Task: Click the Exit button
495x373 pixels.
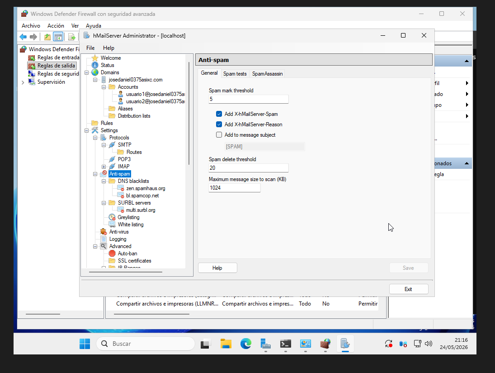Action: [409, 289]
